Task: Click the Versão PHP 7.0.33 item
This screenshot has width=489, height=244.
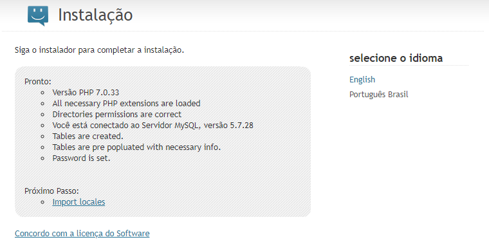Action: coord(86,92)
